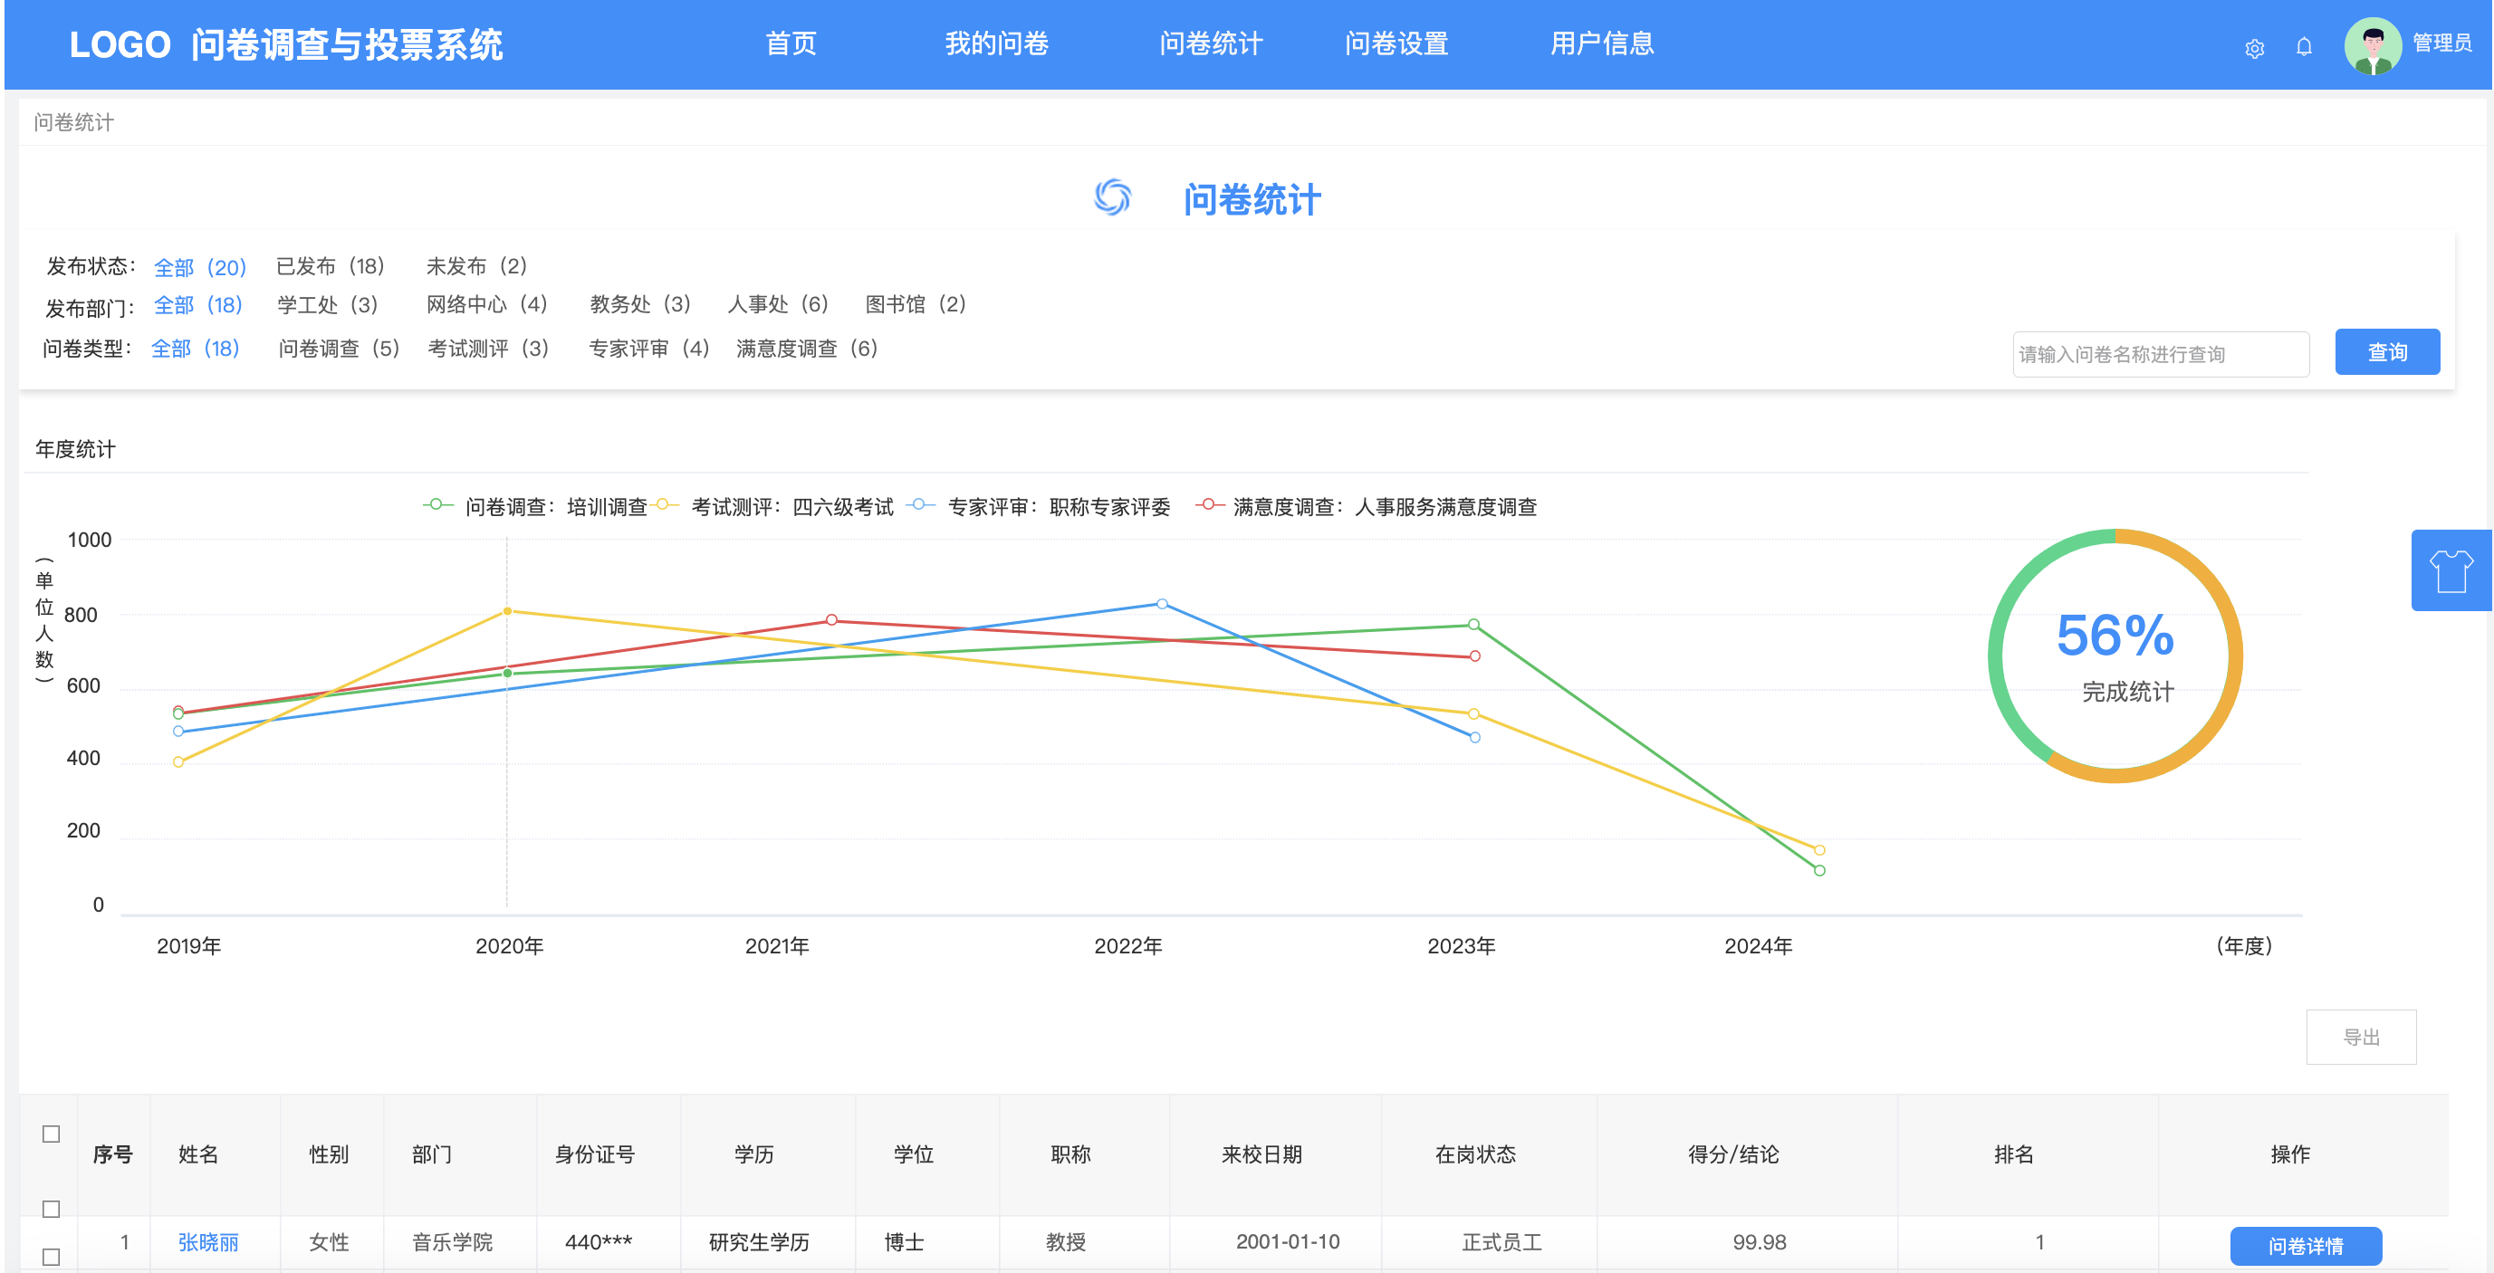The image size is (2494, 1273).
Task: Filter by department 人事处 (6)
Action: click(x=777, y=304)
